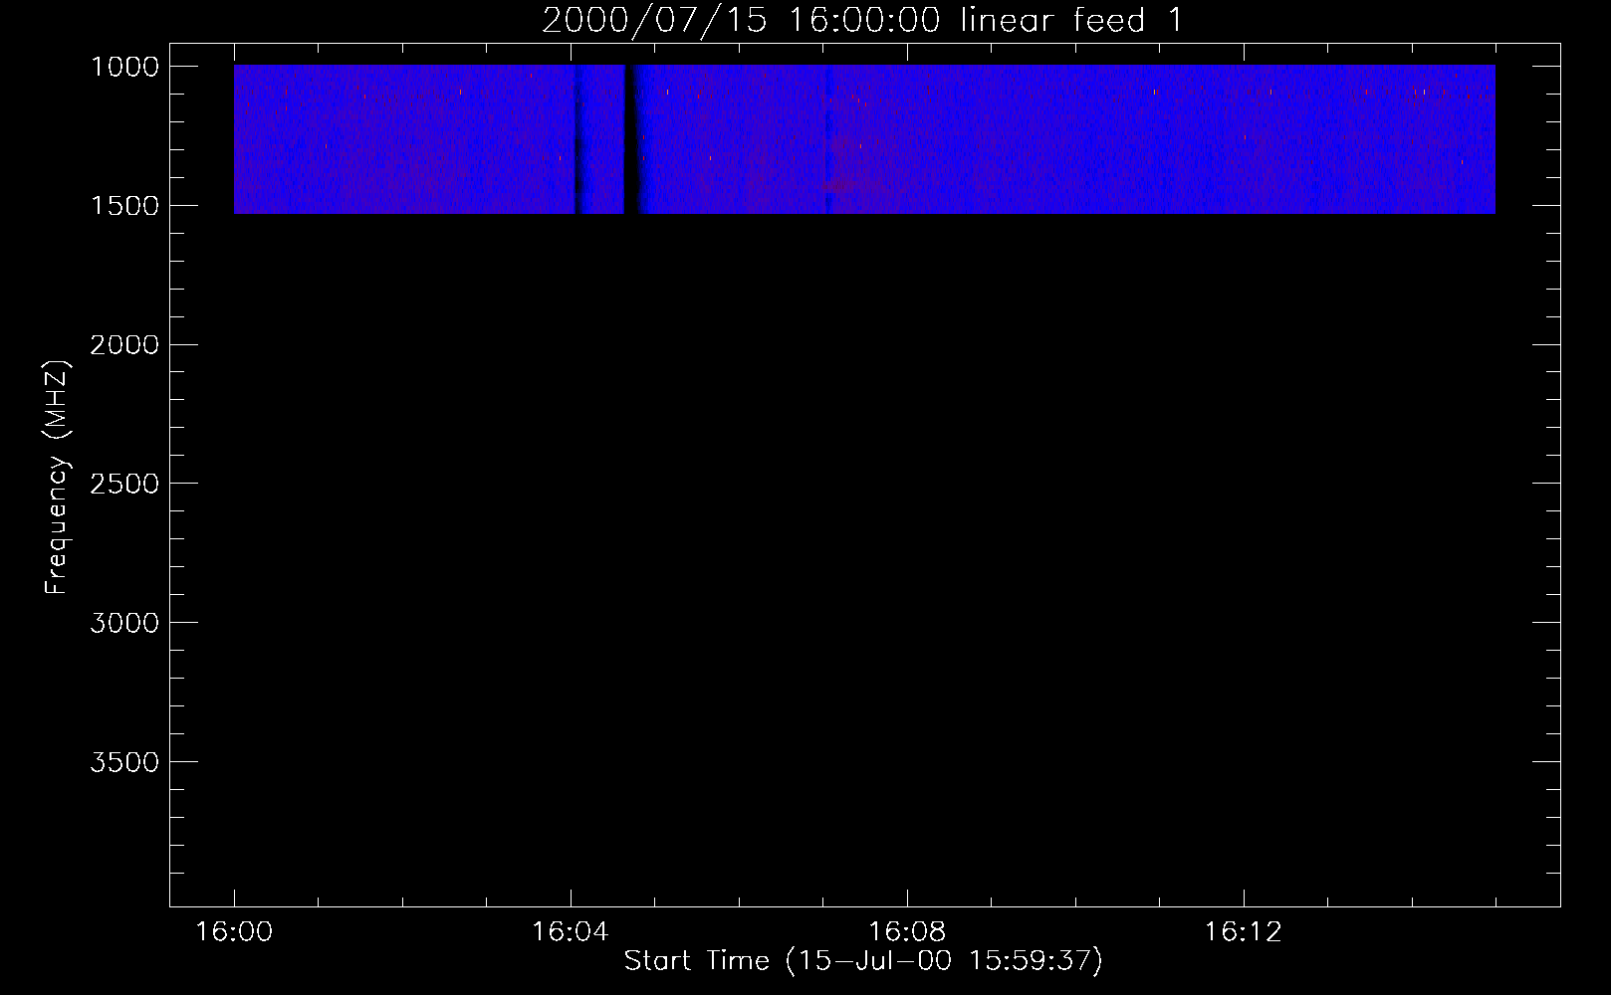Click the 2500 frequency tick label

coord(124,485)
